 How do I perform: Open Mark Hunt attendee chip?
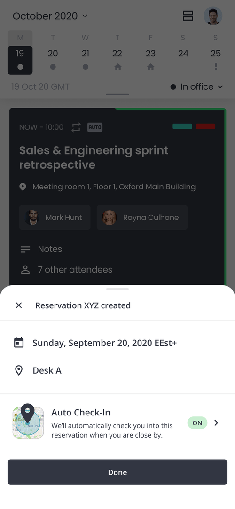coord(55,218)
